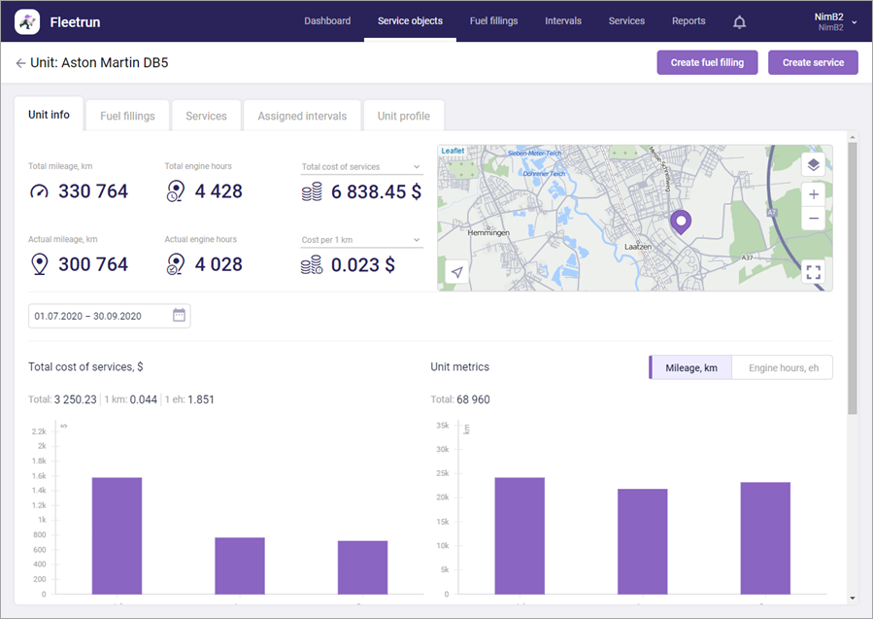
Task: Click the Create fuel filling button
Action: 707,62
